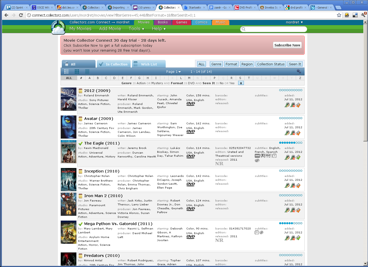
Task: Click the Collectorz Connect cloud logo
Action: tap(58, 28)
